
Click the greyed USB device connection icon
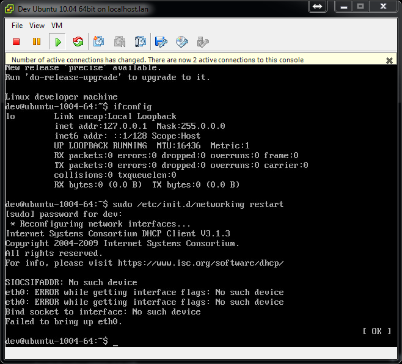pyautogui.click(x=203, y=42)
